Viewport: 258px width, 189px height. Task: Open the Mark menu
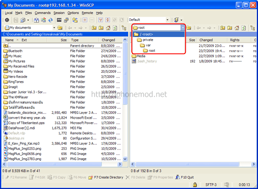[x=19, y=13]
